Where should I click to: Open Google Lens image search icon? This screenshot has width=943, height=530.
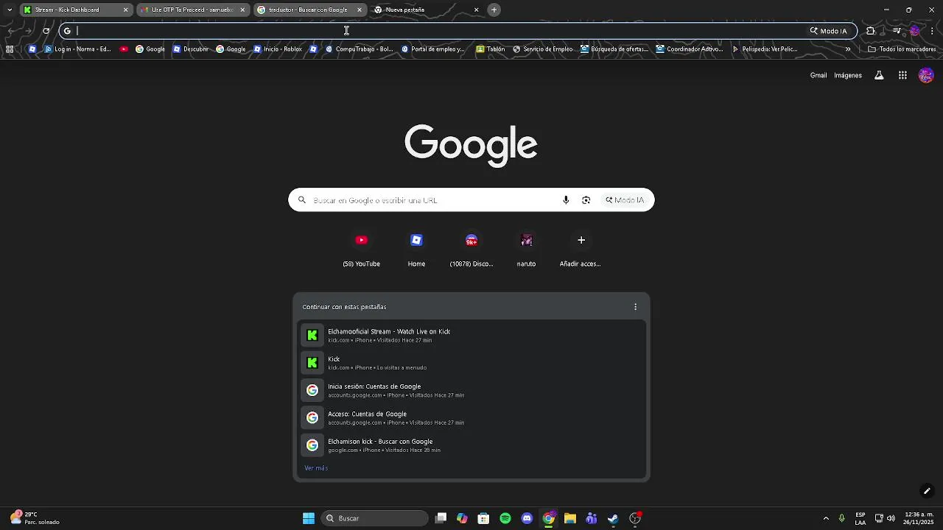coord(586,200)
